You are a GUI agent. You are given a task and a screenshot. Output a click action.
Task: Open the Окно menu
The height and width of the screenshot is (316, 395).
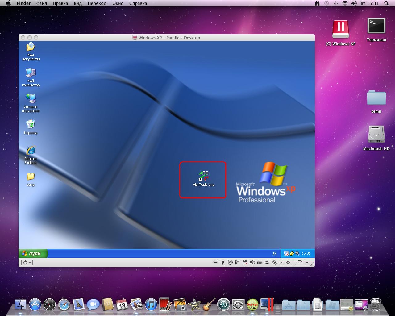(x=118, y=3)
